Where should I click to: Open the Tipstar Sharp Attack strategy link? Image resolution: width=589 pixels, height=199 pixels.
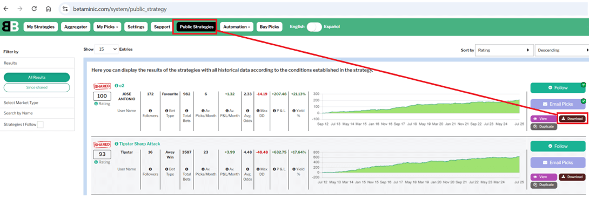tap(140, 143)
